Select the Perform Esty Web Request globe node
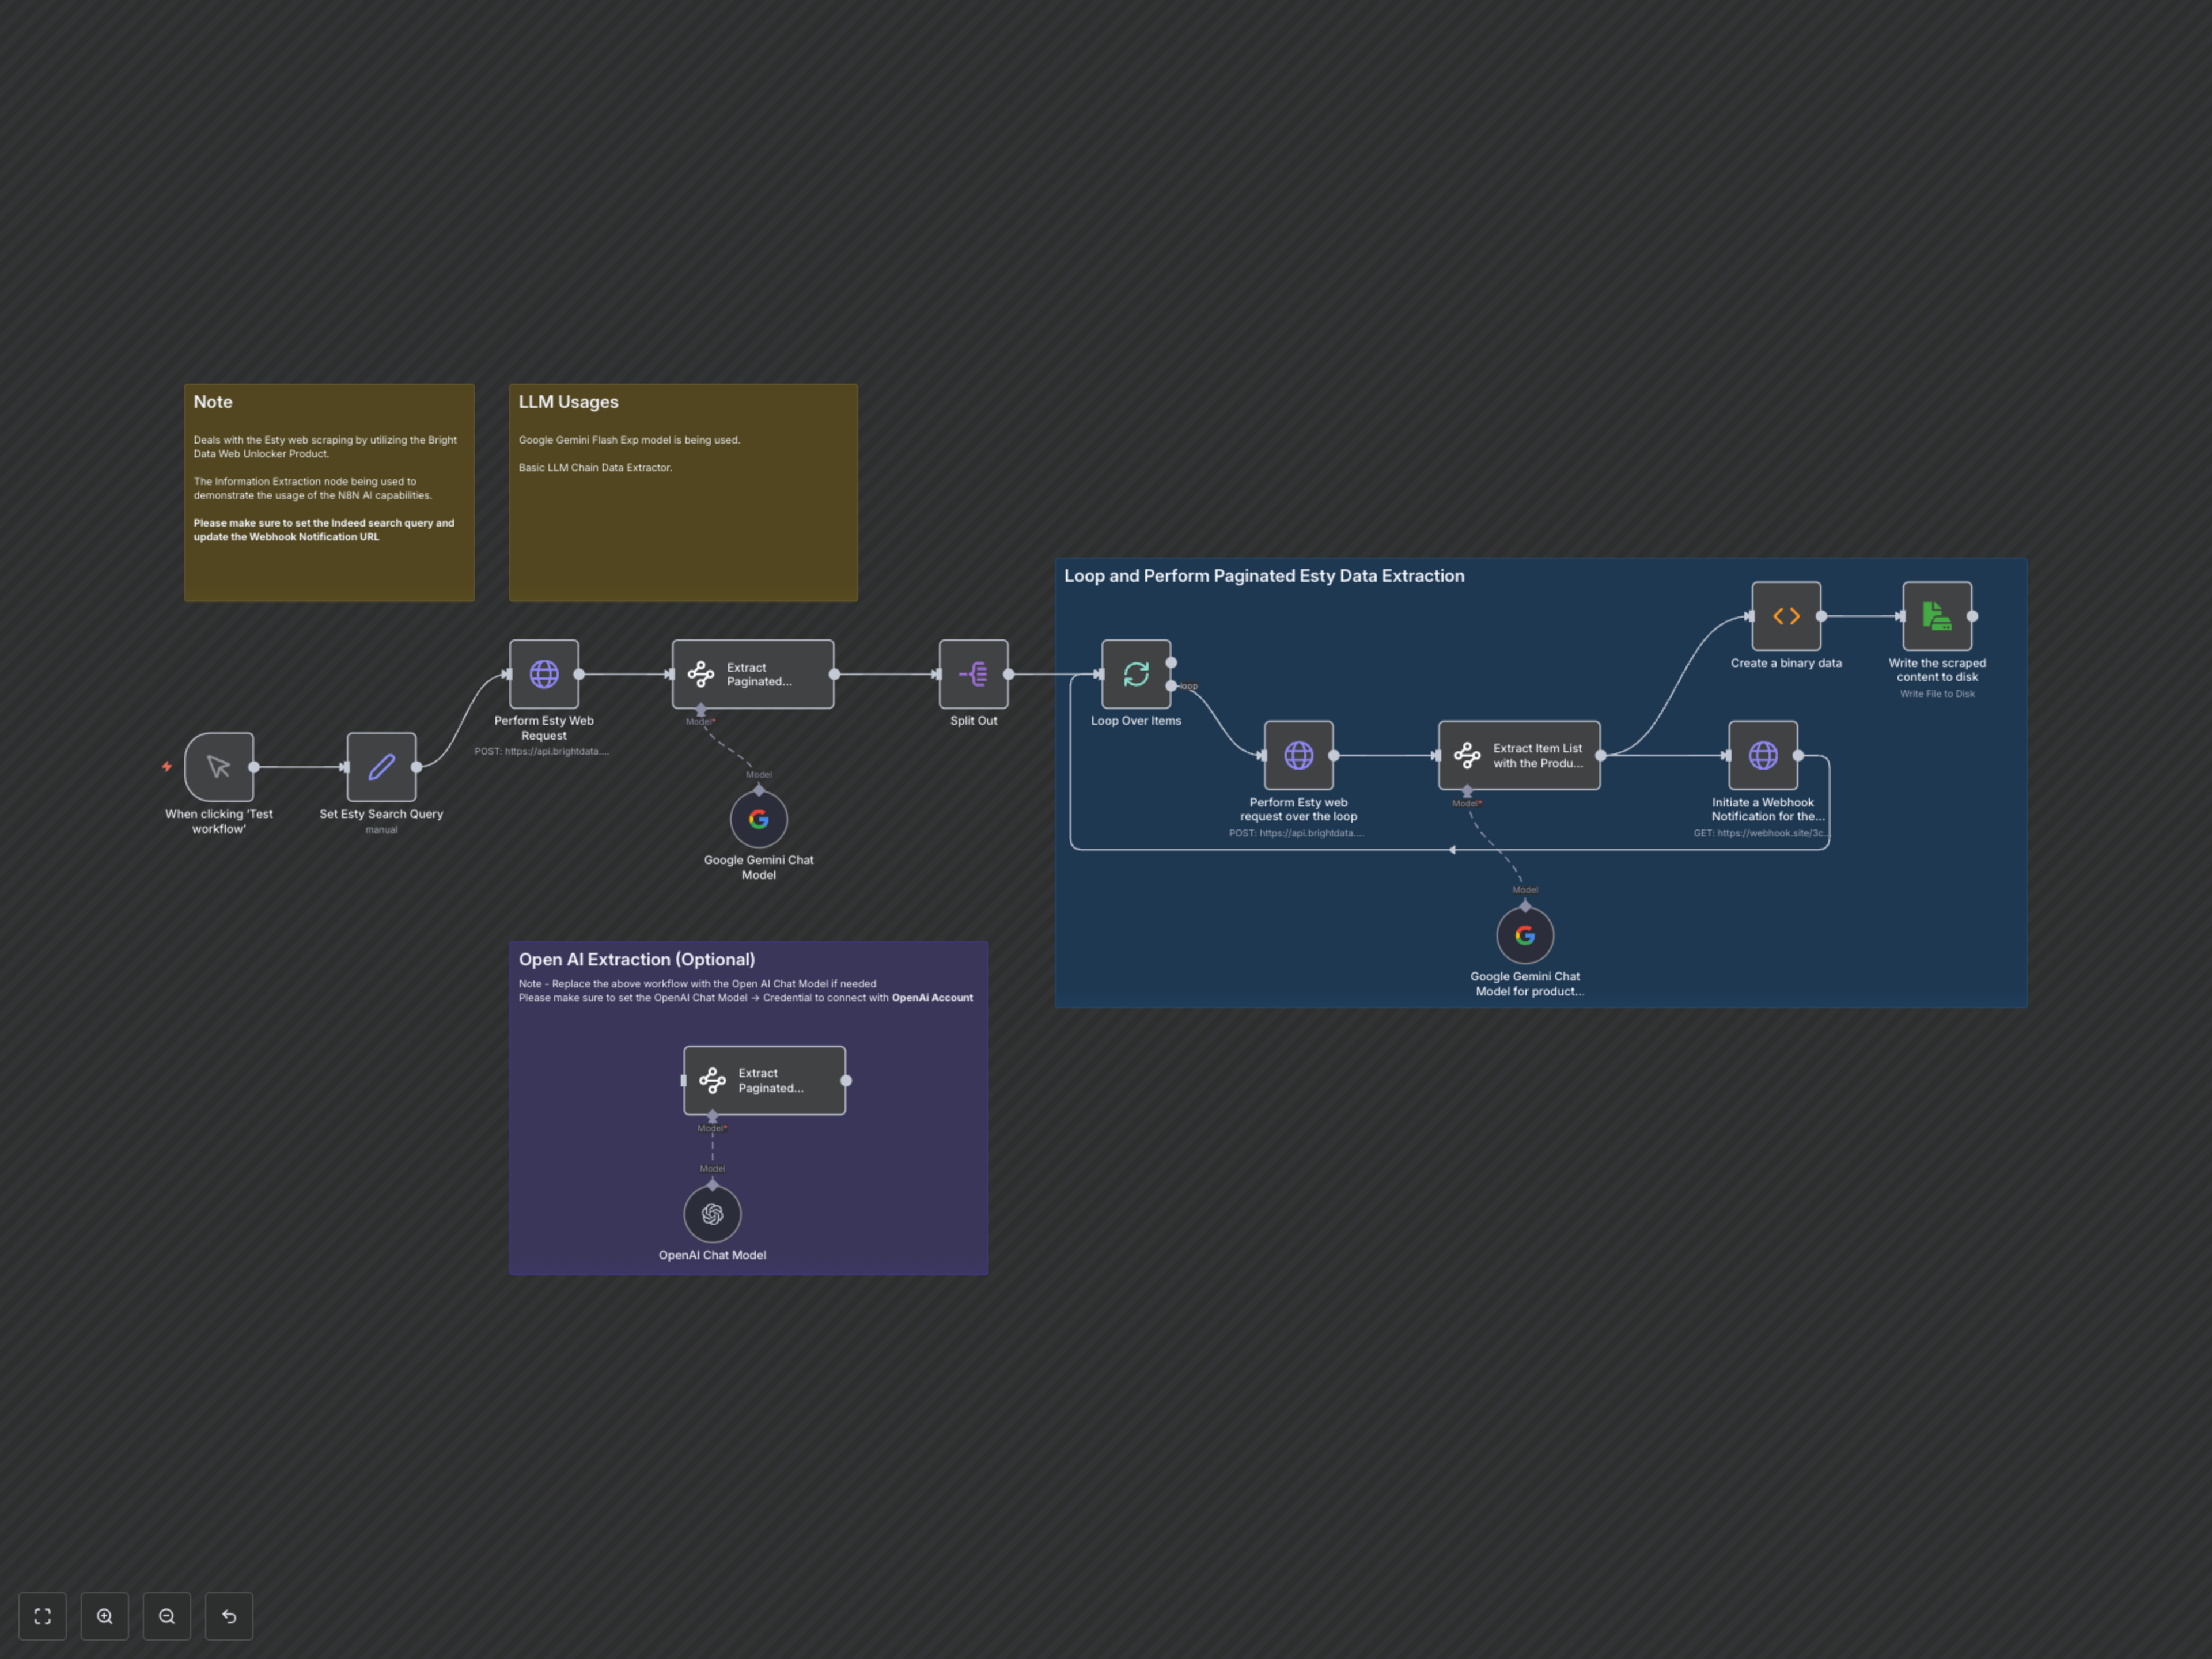 [544, 674]
